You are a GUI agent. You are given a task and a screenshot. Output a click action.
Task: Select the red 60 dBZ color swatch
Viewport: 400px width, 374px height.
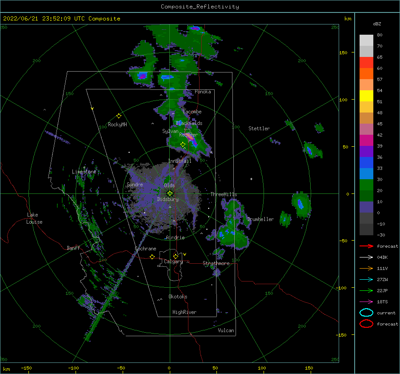366,63
